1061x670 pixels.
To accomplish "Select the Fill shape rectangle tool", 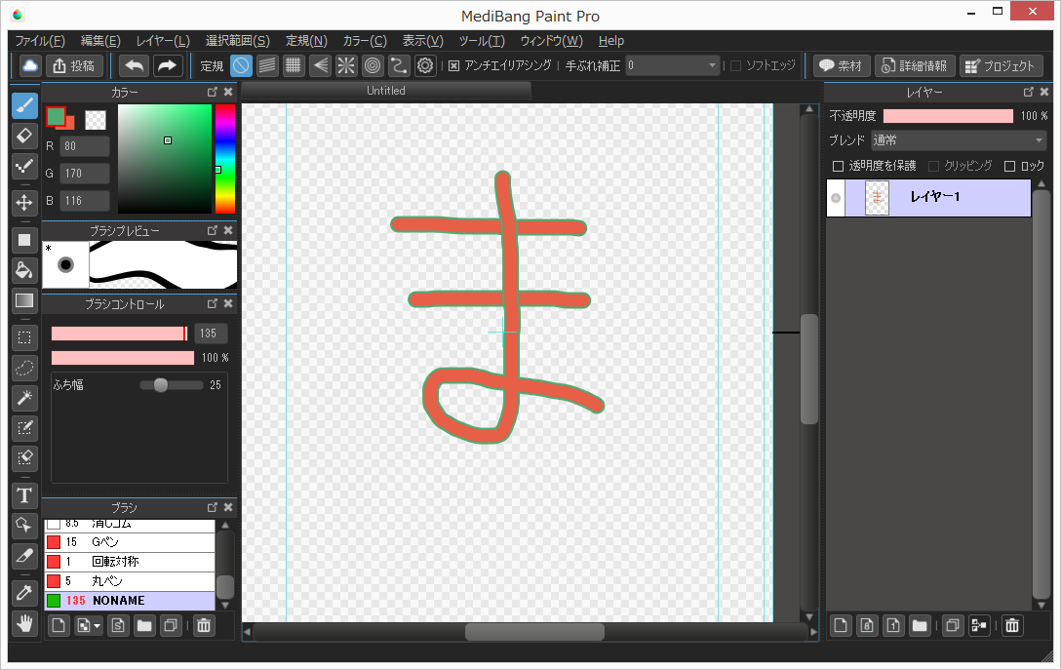I will click(24, 240).
